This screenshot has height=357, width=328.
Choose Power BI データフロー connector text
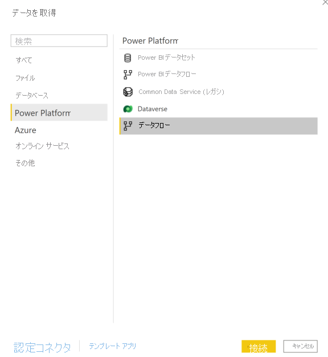click(x=167, y=74)
